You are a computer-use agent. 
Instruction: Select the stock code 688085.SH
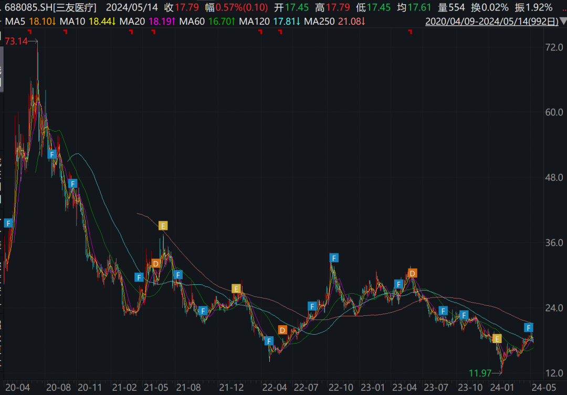[28, 7]
